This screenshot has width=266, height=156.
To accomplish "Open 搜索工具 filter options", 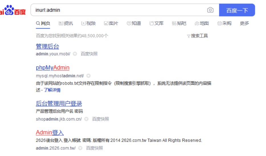I will click(x=198, y=36).
